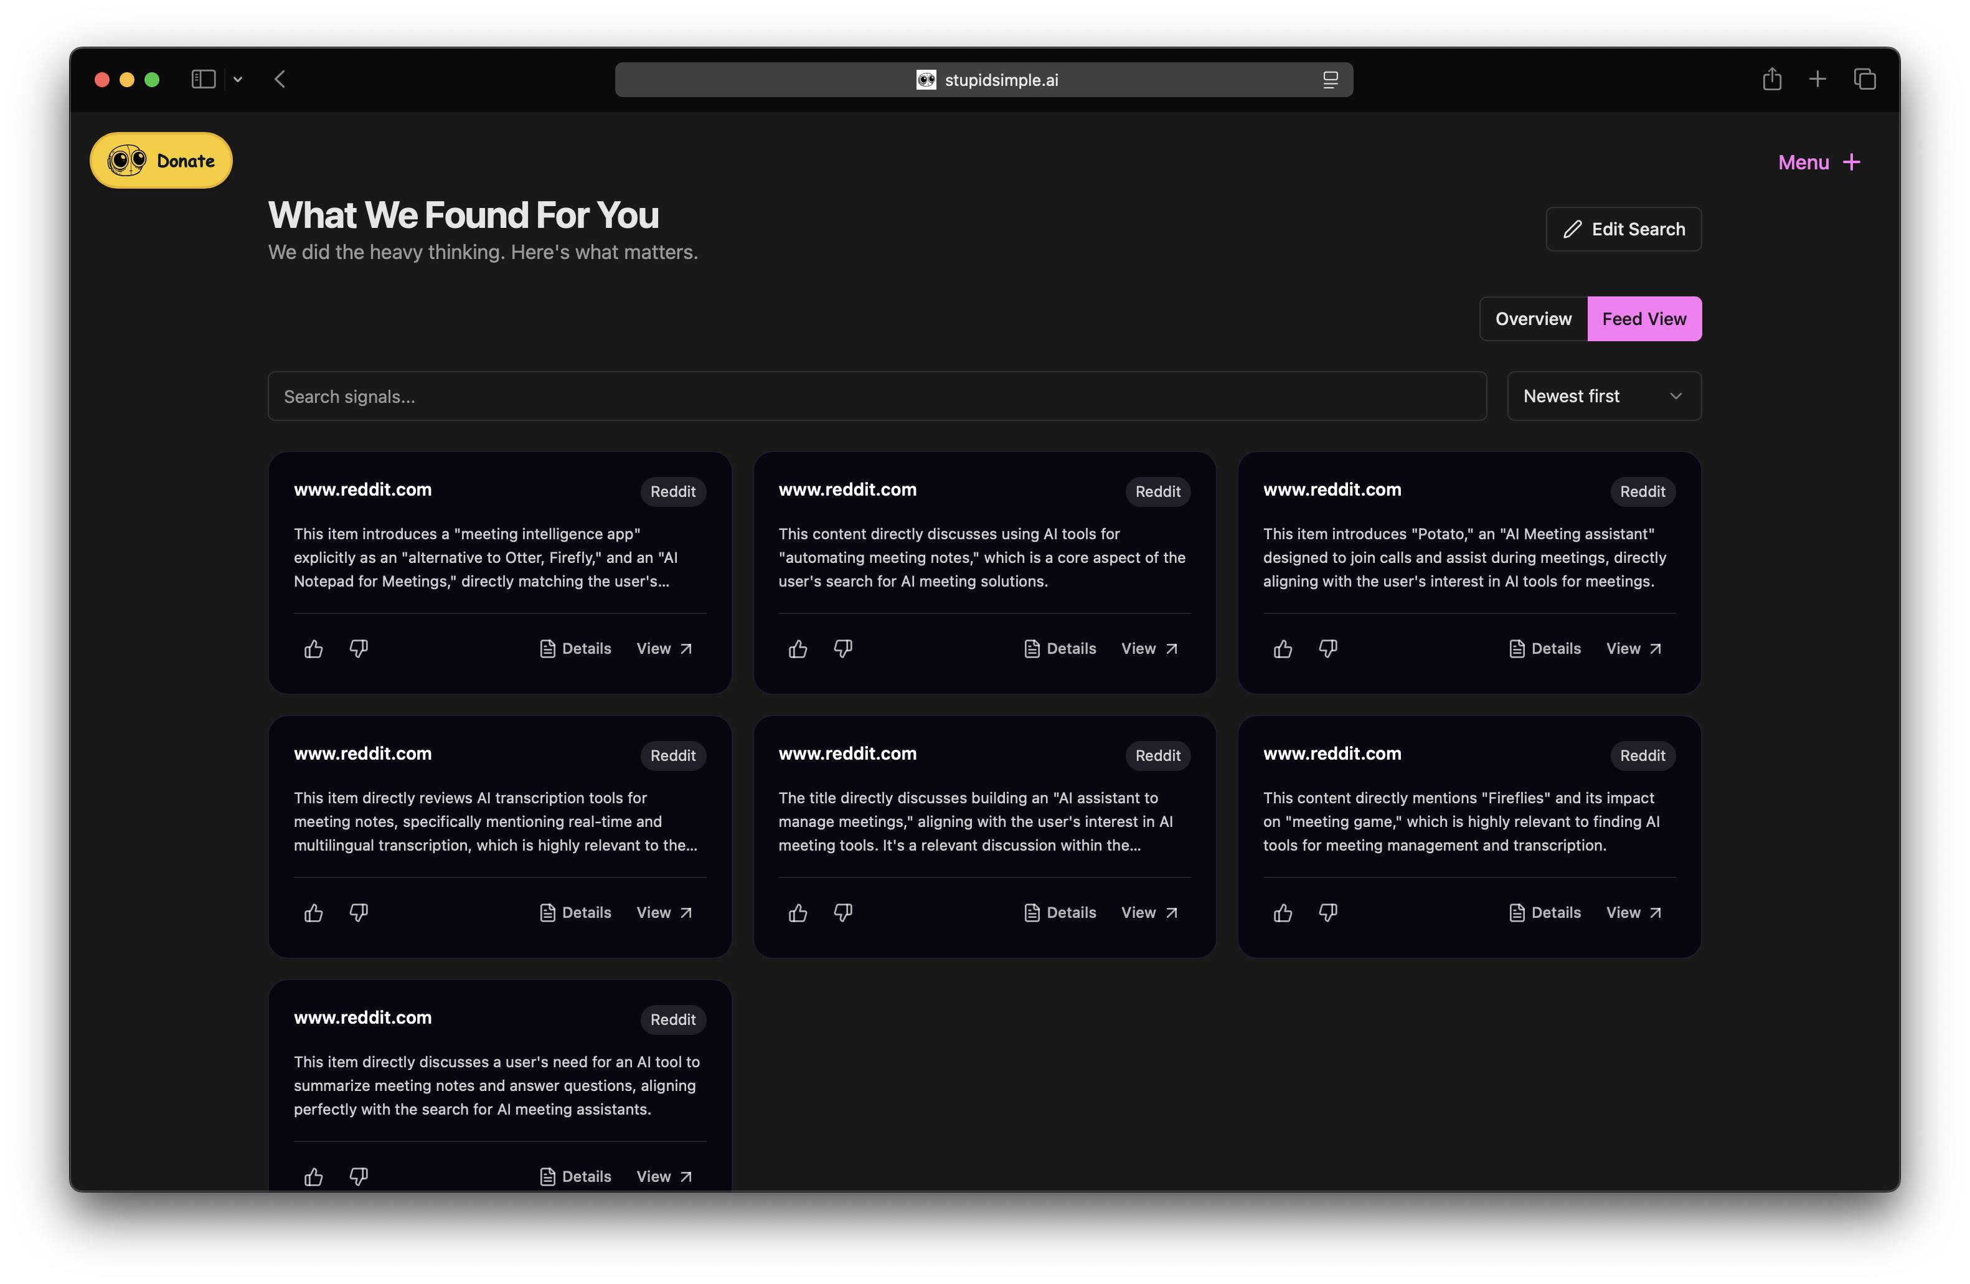Open the Newest first sort dropdown

[1603, 395]
